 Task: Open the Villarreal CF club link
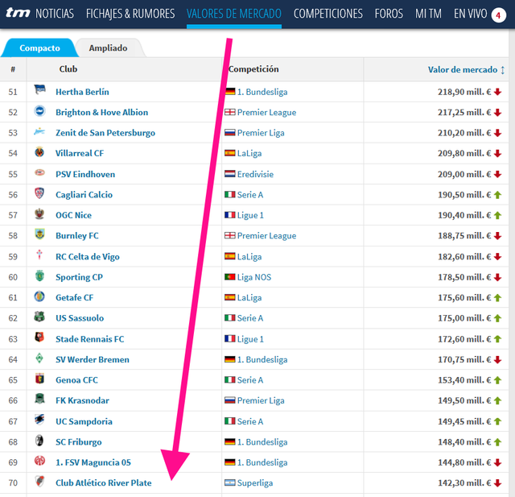[80, 153]
